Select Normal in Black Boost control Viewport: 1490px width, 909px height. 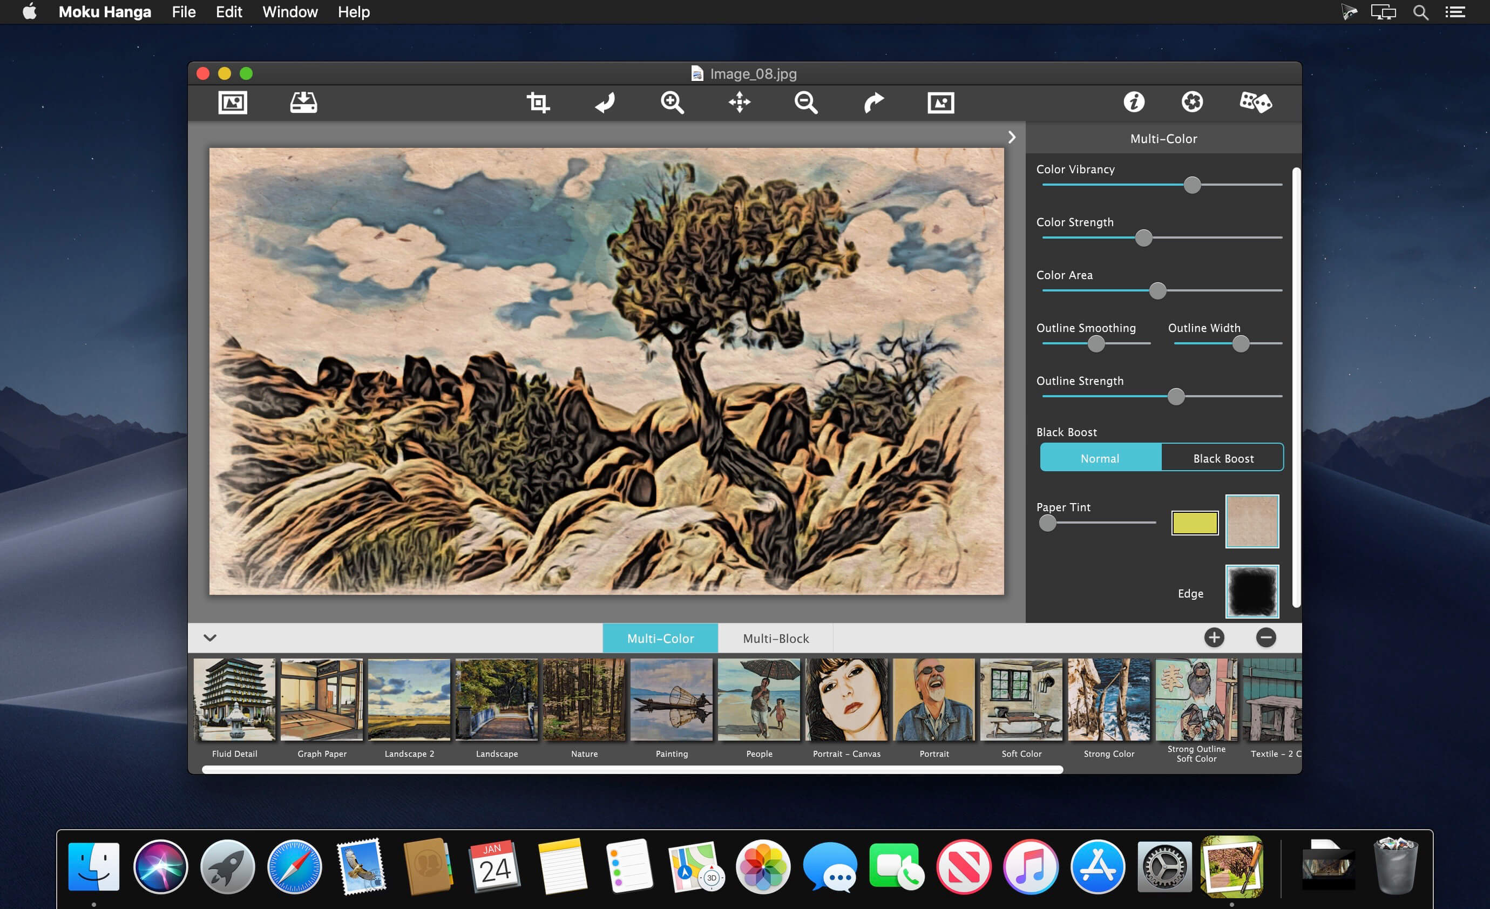tap(1100, 458)
